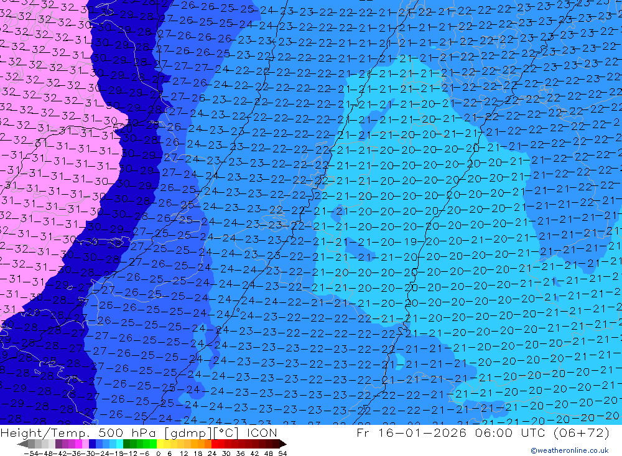622x456 pixels.
Task: Open the weatheronline.co.uk copyright link
Action: [x=569, y=450]
